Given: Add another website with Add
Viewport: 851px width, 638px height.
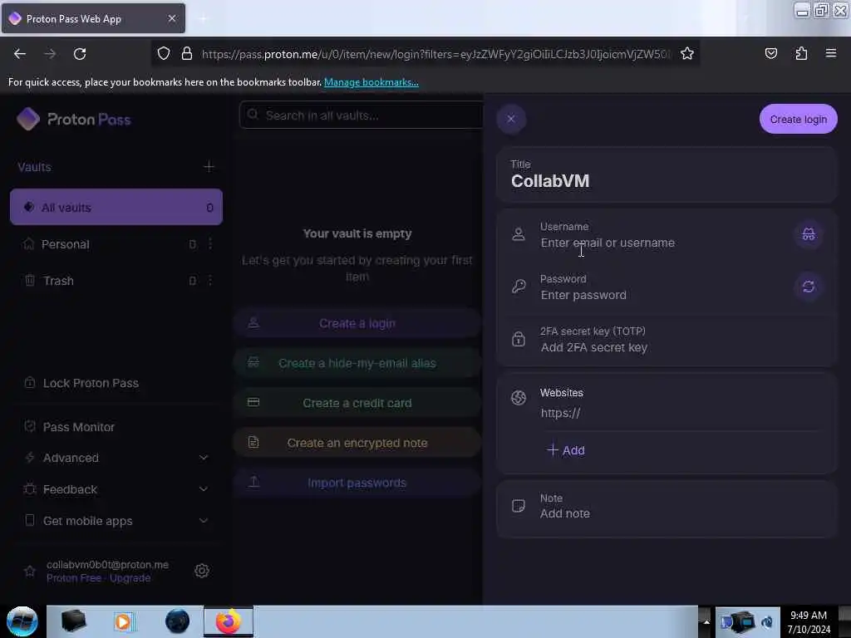Looking at the screenshot, I should coord(565,450).
